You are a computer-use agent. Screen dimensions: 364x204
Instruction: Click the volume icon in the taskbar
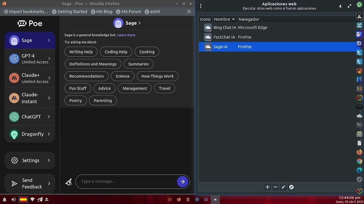[x=13, y=199]
